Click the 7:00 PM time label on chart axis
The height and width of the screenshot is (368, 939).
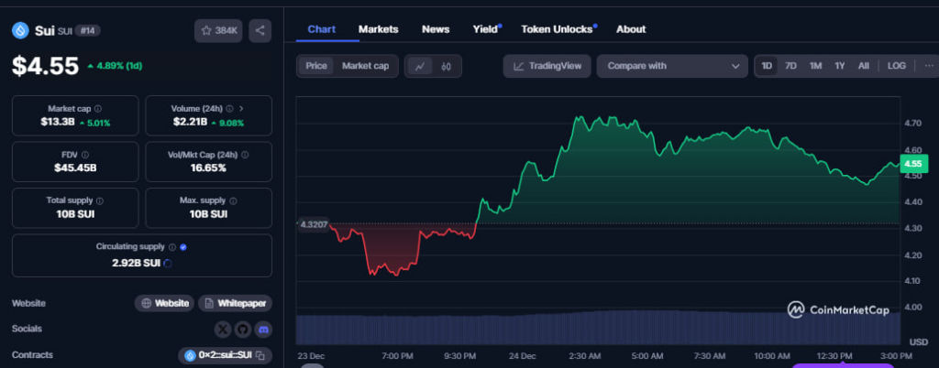[397, 356]
